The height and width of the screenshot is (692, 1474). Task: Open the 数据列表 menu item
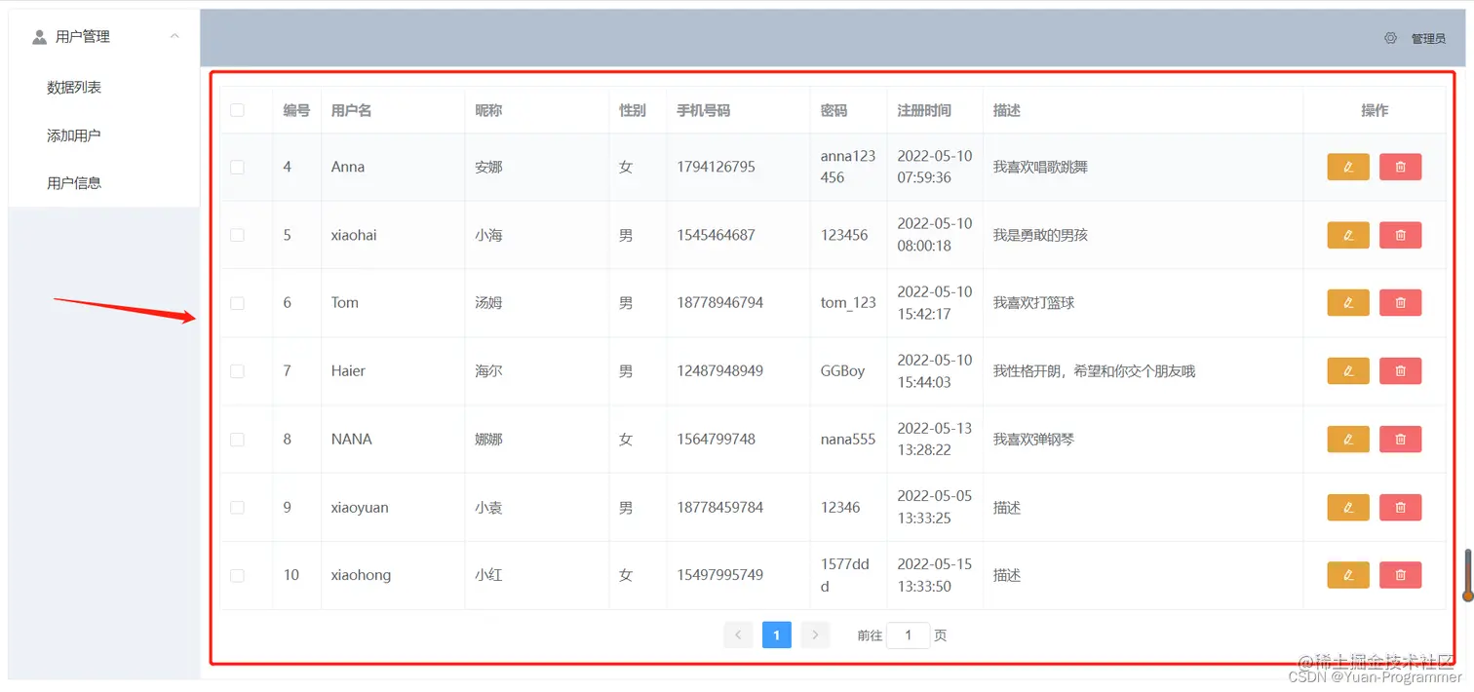pos(74,88)
